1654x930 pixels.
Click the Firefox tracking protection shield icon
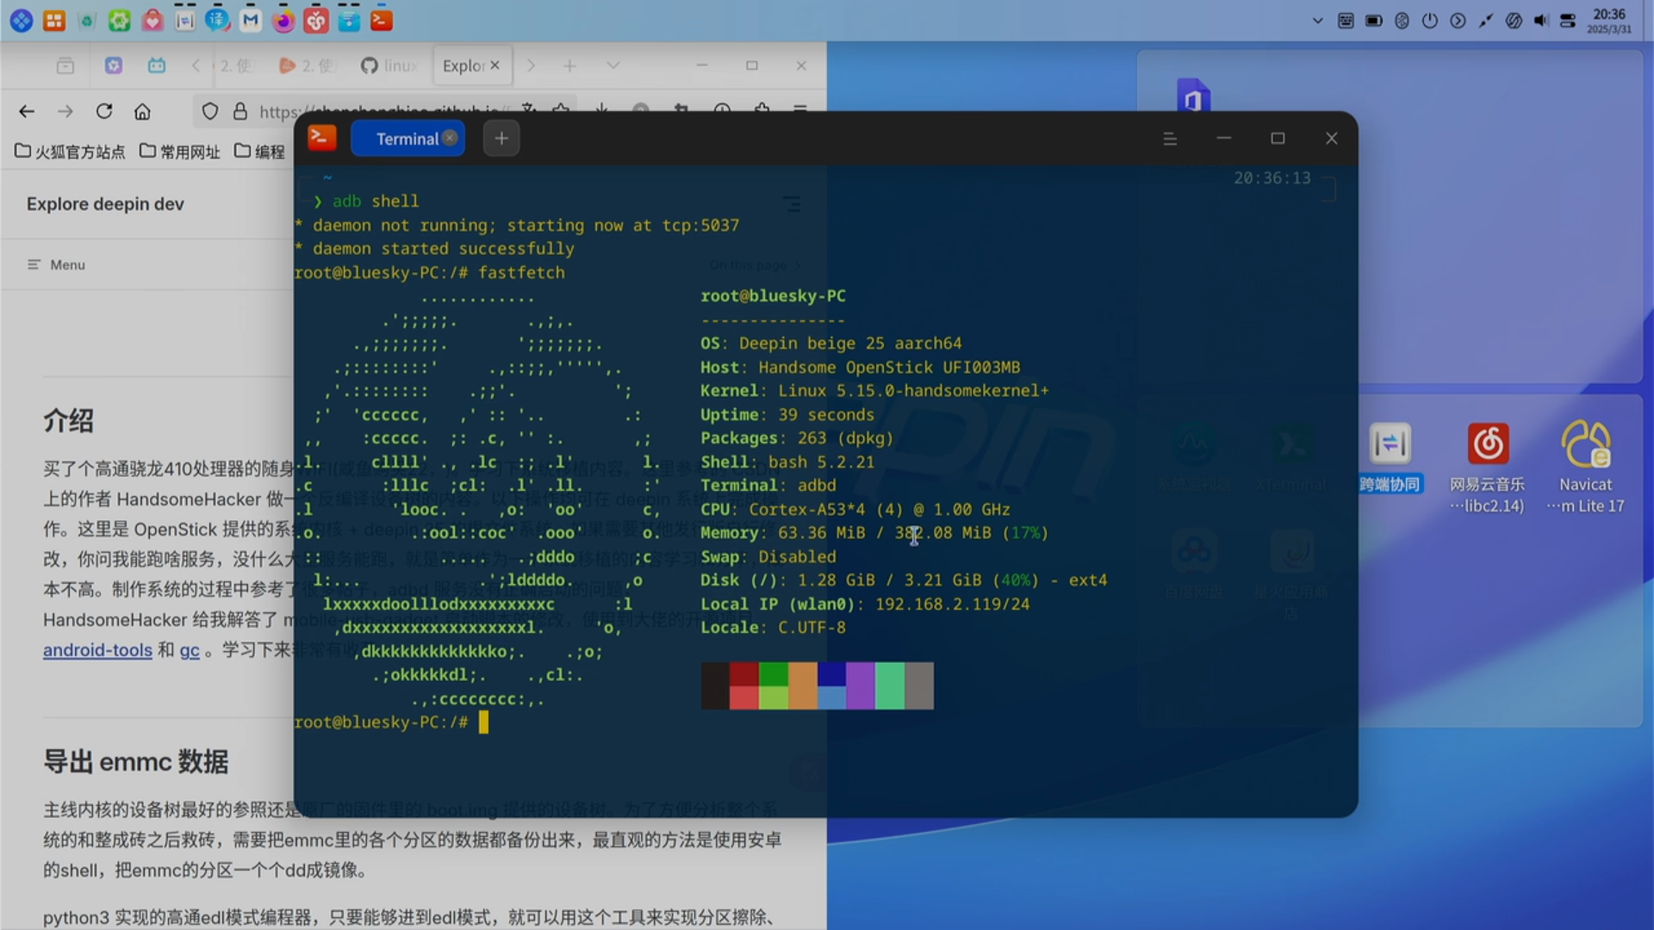[x=210, y=111]
